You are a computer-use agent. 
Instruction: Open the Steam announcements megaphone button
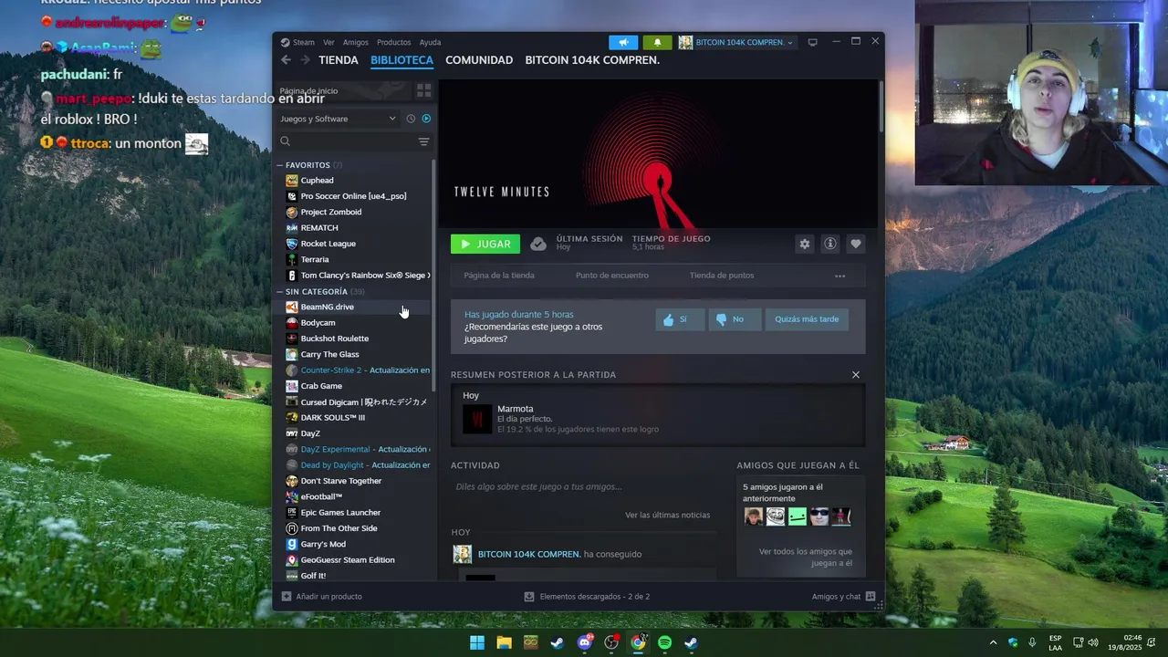click(623, 42)
